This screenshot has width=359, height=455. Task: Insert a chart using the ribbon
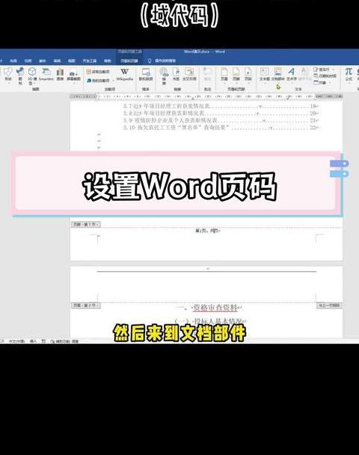(x=61, y=74)
